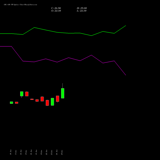Click the purple indicator line's lowest endpoint

[x=126, y=75]
